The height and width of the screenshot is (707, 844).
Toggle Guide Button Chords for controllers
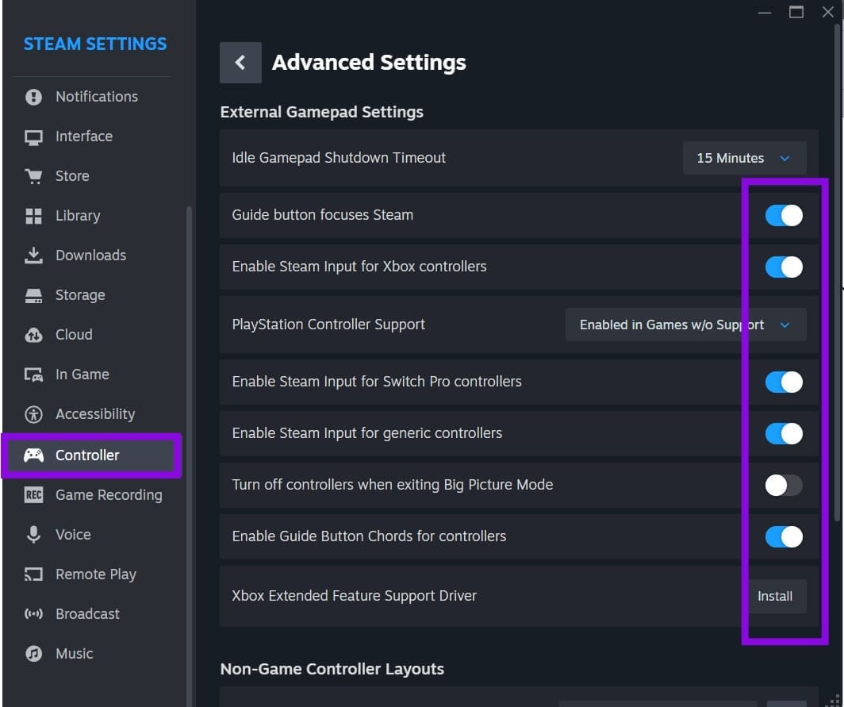click(784, 537)
